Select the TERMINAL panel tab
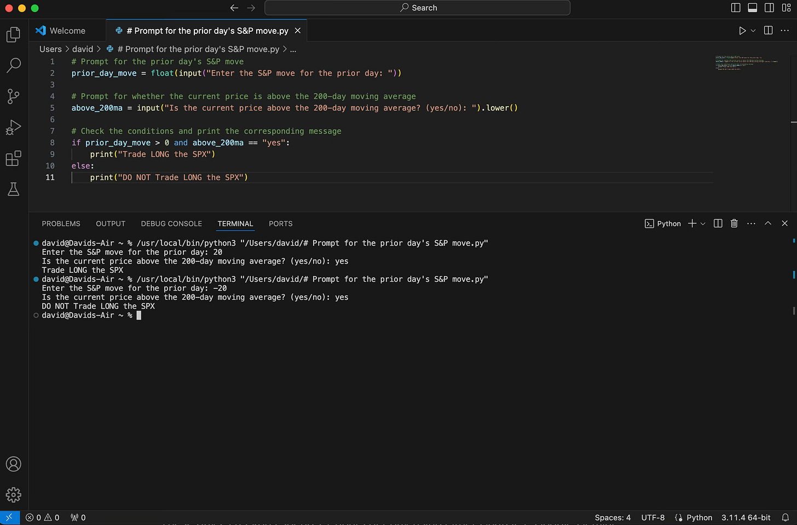797x525 pixels. click(x=235, y=224)
